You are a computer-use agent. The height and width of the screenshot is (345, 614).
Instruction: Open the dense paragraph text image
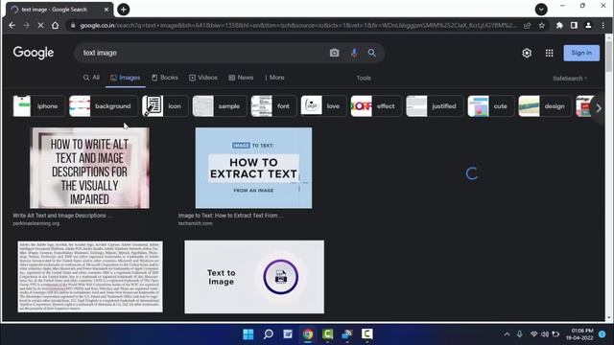(90, 277)
